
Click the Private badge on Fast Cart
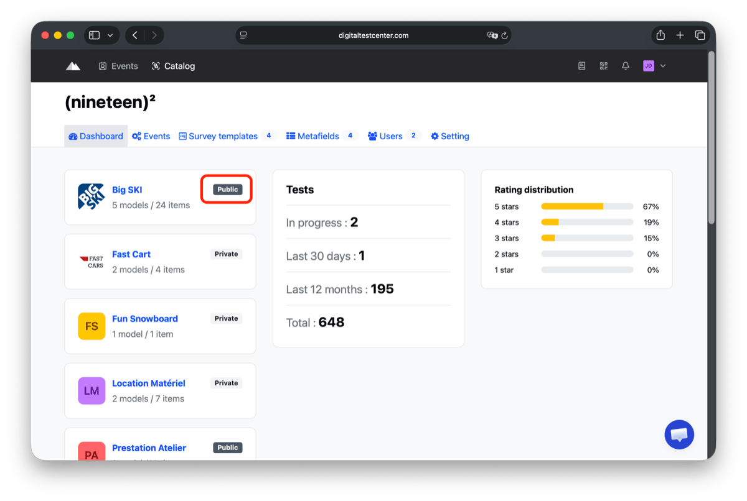click(x=227, y=254)
